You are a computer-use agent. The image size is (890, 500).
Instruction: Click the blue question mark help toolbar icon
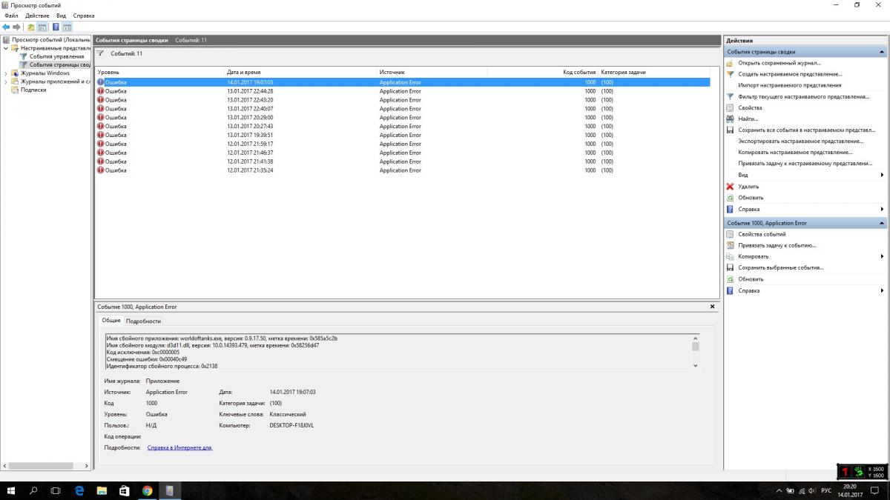tap(56, 27)
